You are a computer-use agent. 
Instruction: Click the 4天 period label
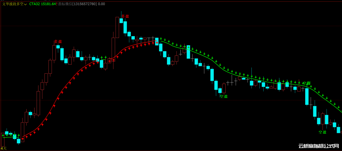(4, 148)
